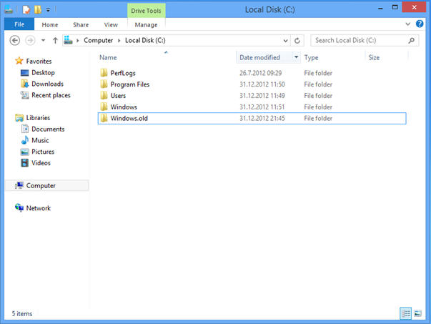Image resolution: width=431 pixels, height=324 pixels.
Task: Switch to Details view in the status bar
Action: pos(406,313)
